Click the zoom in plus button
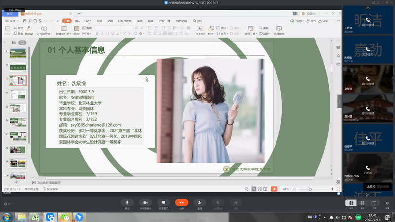The width and height of the screenshot is (395, 222). click(332, 189)
